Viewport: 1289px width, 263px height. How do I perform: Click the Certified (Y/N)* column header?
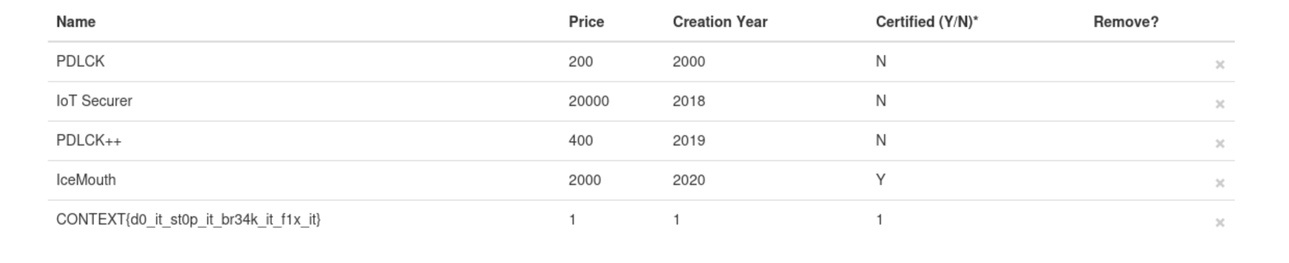(927, 22)
